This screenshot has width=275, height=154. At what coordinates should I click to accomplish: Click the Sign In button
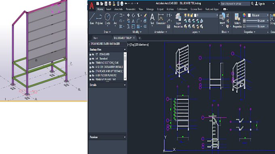260,4
